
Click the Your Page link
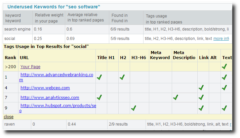pos(30,66)
